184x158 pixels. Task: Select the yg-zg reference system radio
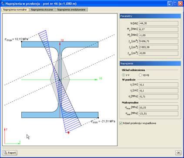[x=140, y=75]
